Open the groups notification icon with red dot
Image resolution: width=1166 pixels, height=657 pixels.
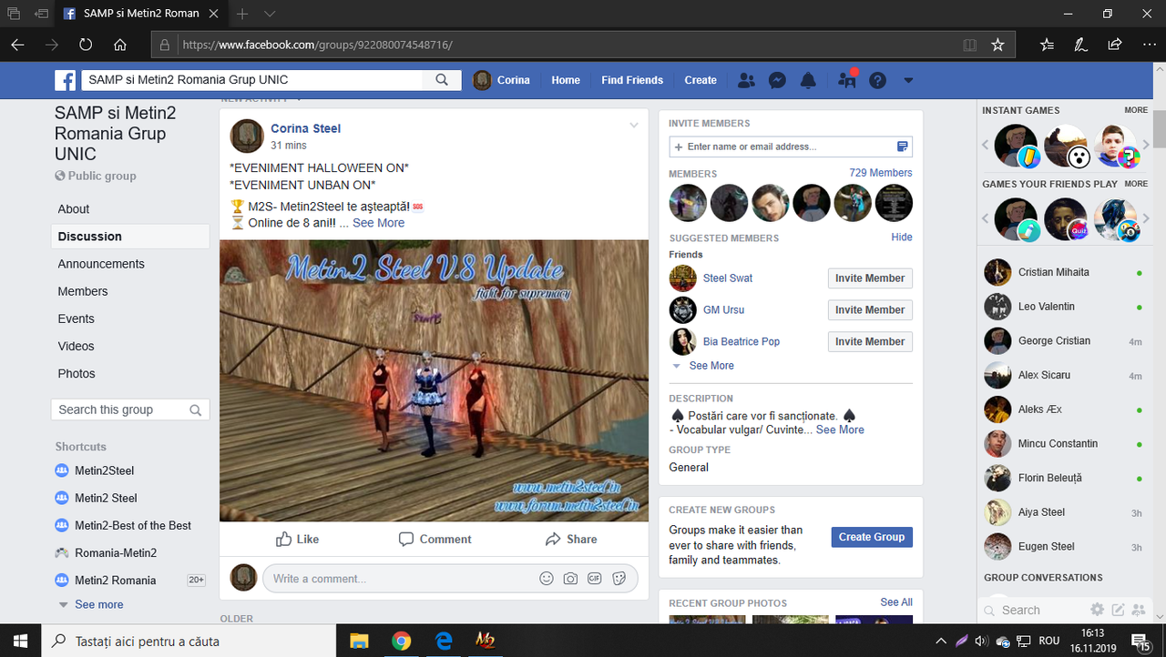click(x=847, y=79)
